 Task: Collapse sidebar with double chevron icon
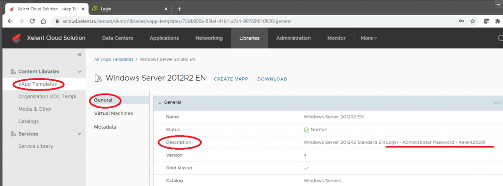click(x=80, y=55)
